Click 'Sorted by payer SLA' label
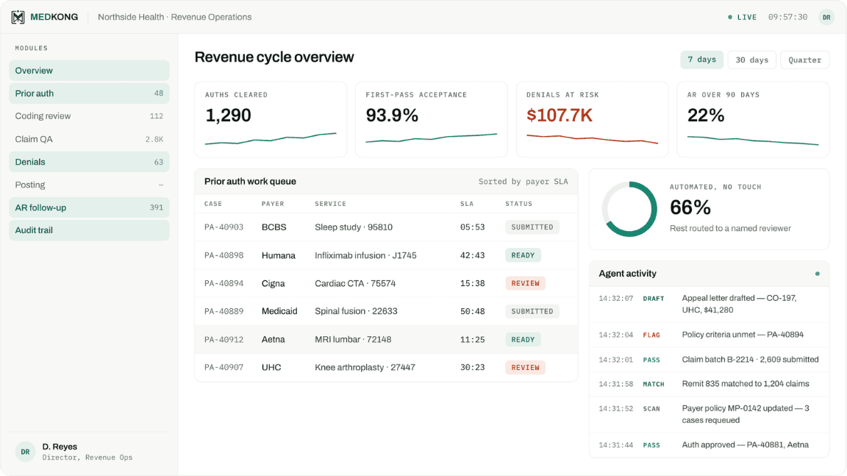The height and width of the screenshot is (476, 847). (523, 182)
